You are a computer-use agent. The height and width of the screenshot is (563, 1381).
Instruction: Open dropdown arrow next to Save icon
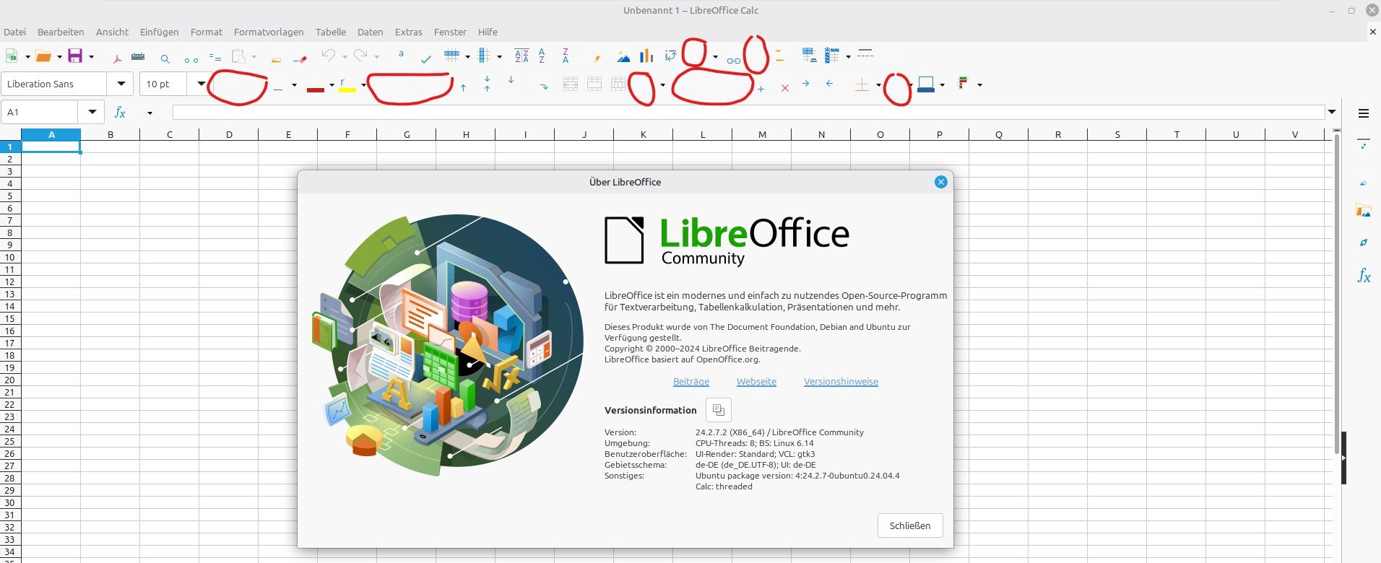coord(91,56)
